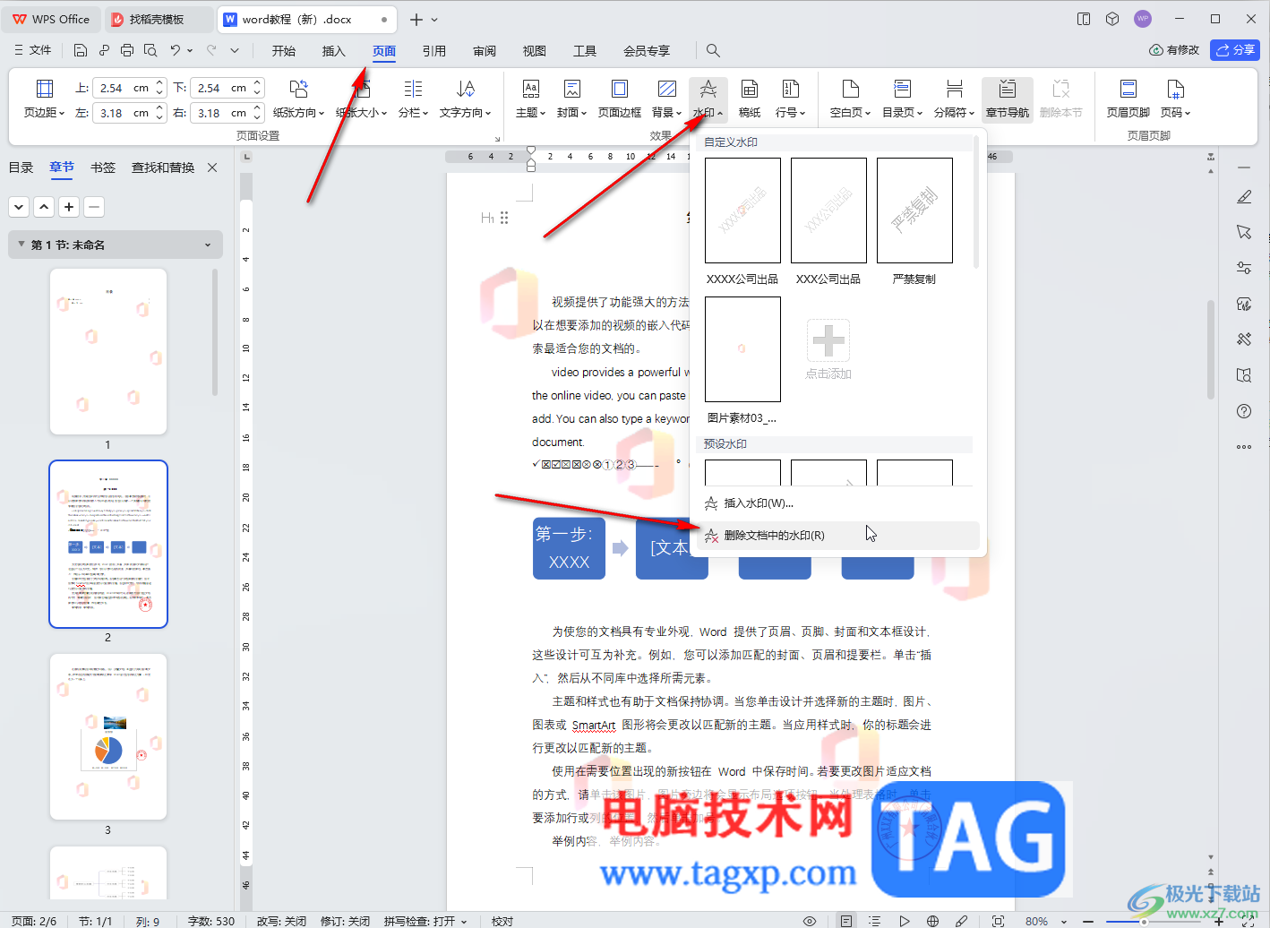1270x928 pixels.
Task: Switch to outline view in status bar
Action: click(x=874, y=921)
